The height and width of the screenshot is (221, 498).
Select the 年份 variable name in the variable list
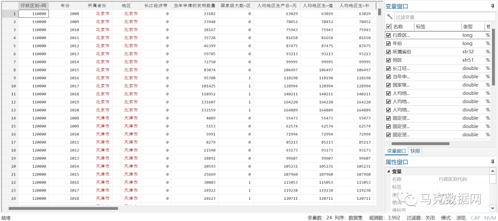pos(398,43)
